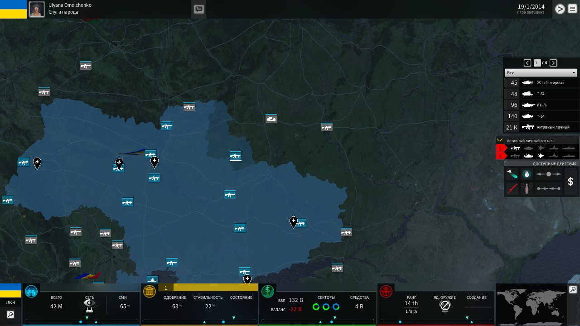The image size is (580, 326).
Task: Go to next unit list page
Action: pos(553,63)
